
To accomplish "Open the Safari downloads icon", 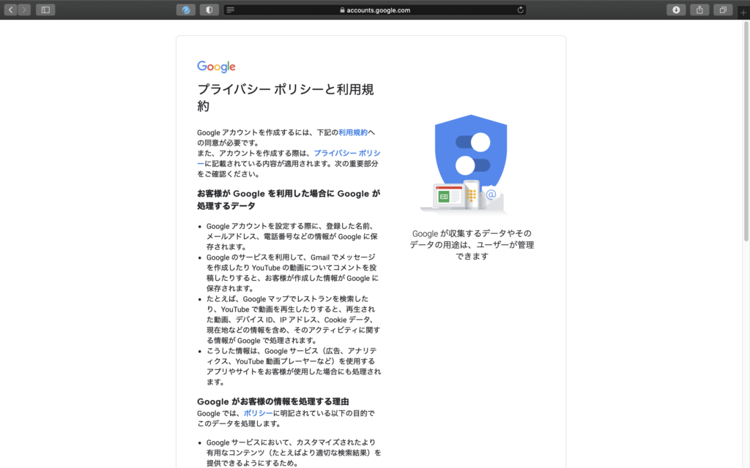I will (x=676, y=10).
